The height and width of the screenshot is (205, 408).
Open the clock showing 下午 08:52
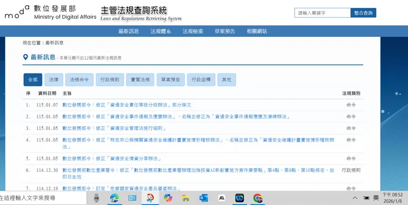[x=393, y=198]
